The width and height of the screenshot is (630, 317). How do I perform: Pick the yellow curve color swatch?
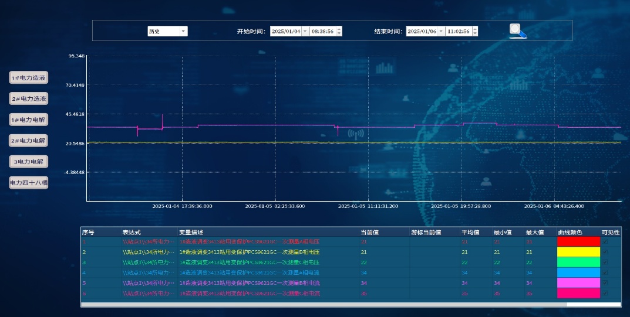point(578,252)
